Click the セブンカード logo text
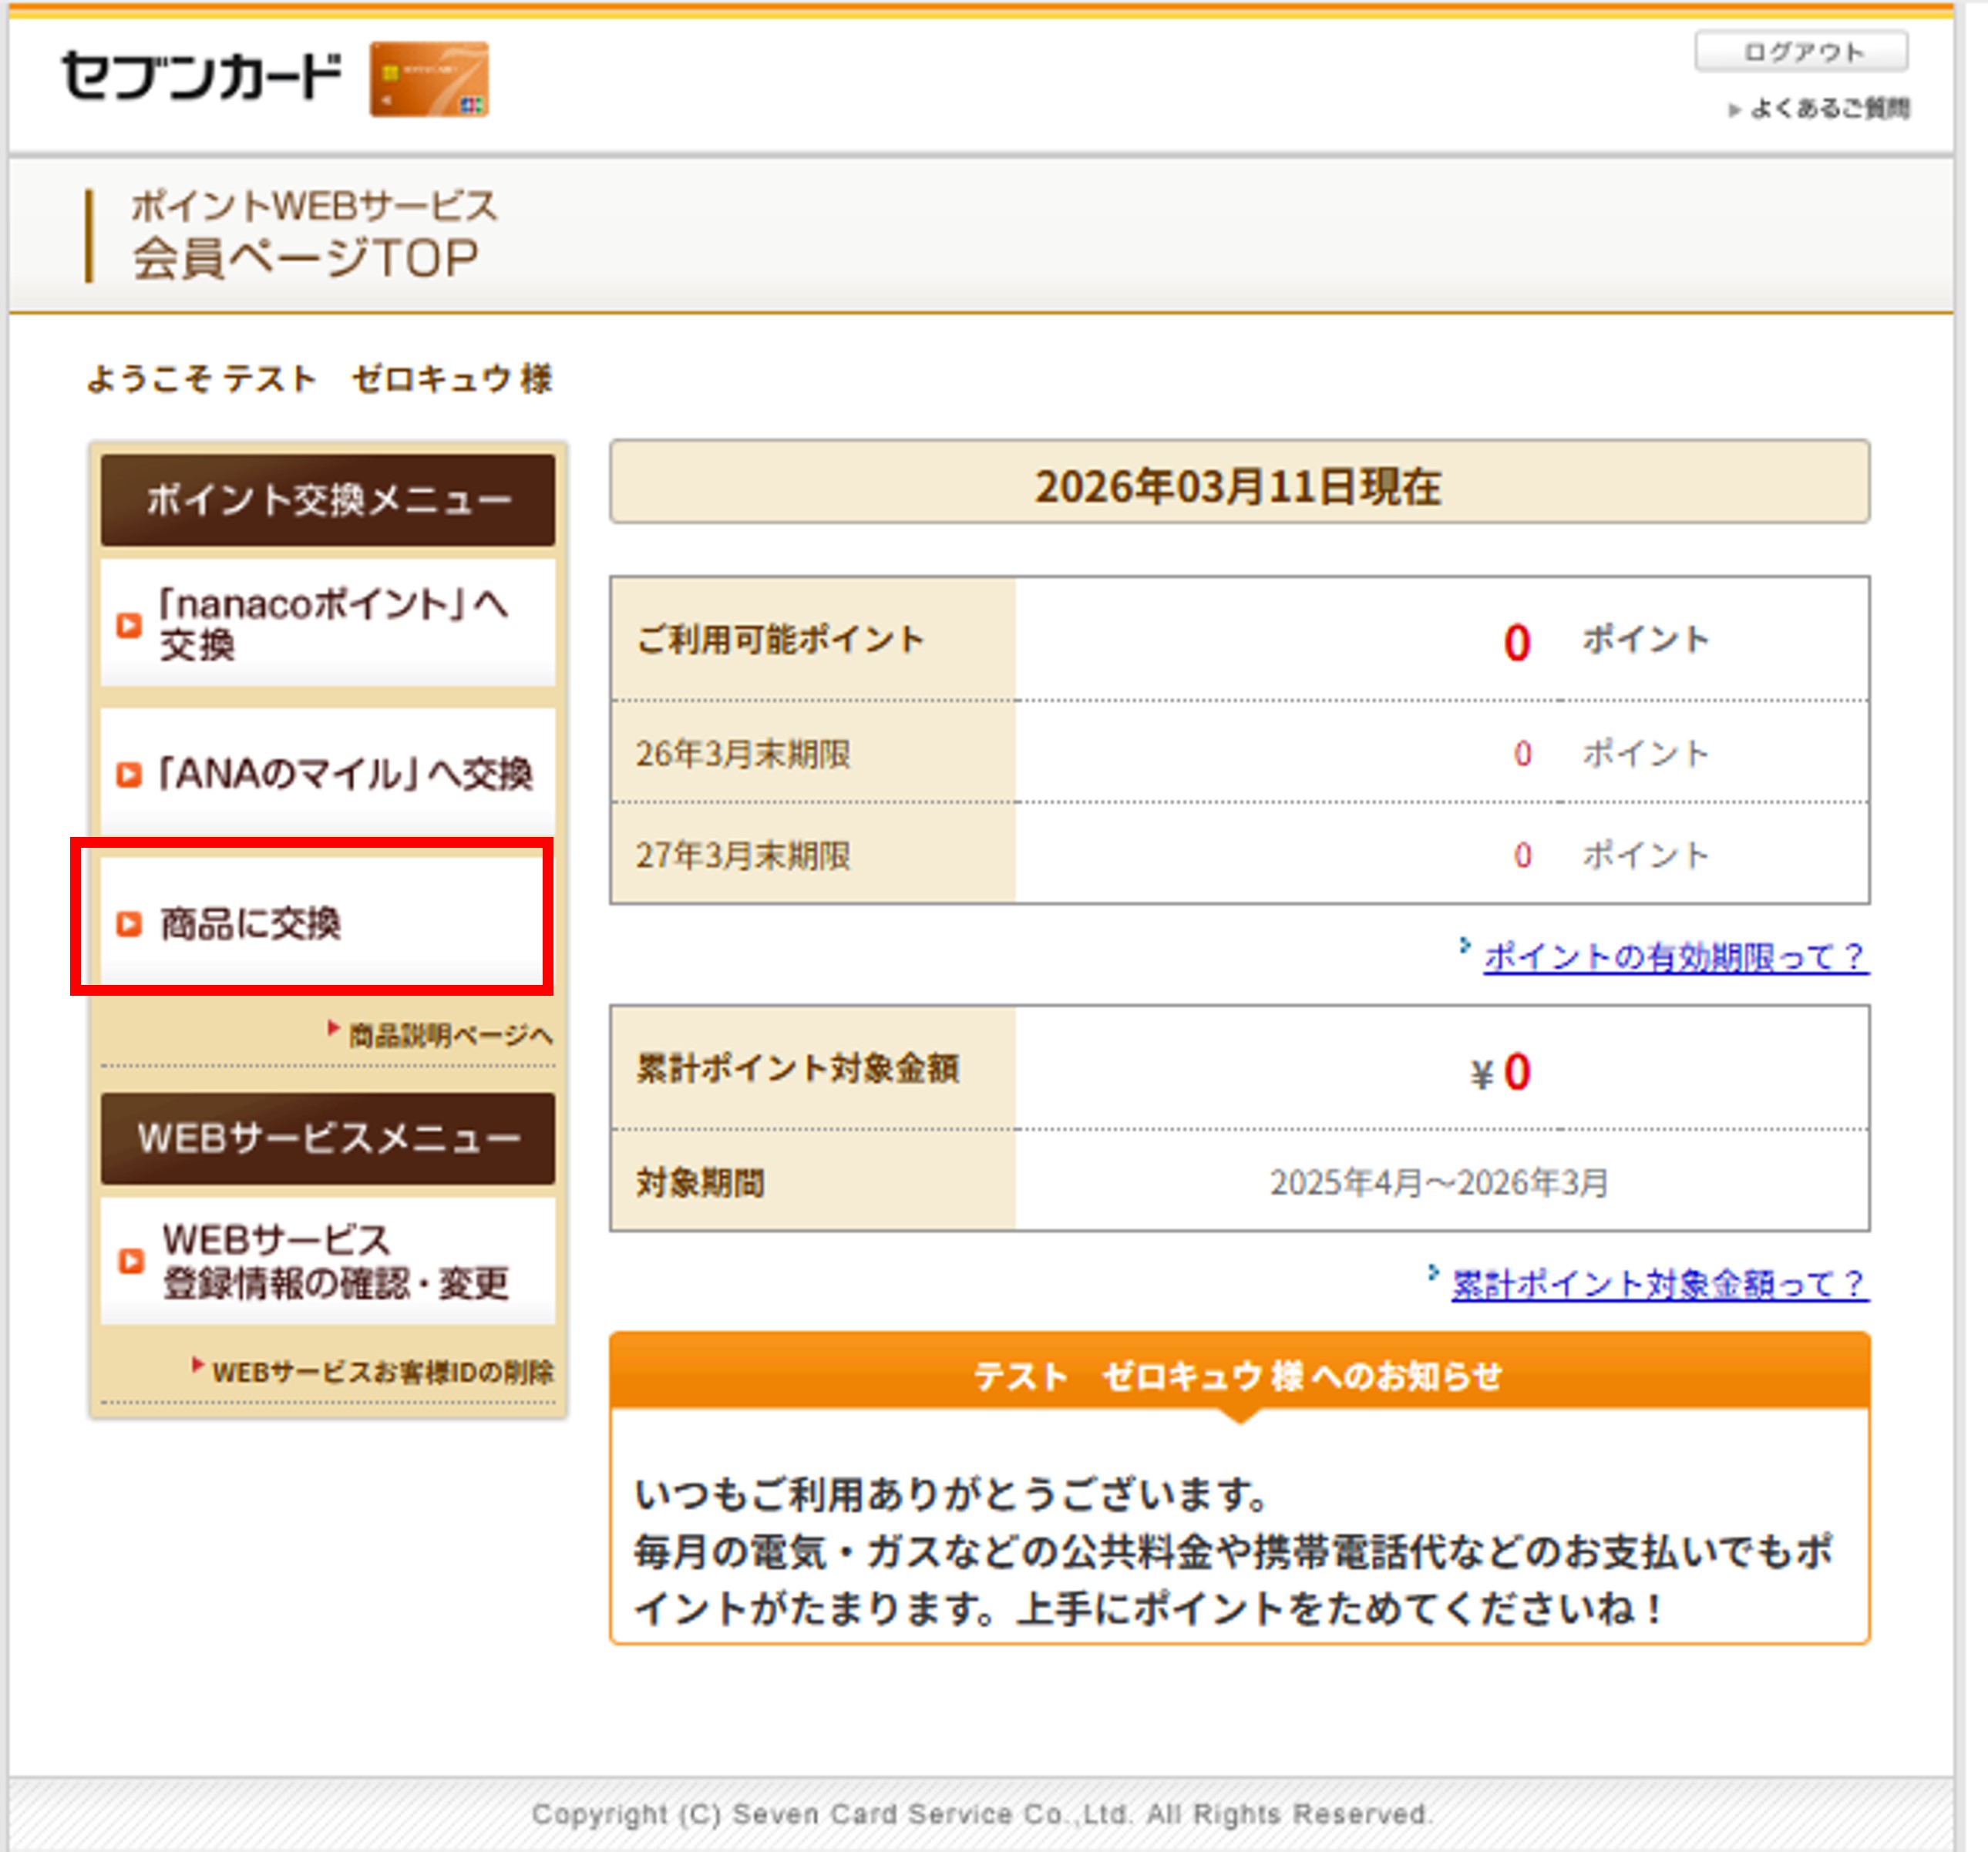 pos(200,76)
